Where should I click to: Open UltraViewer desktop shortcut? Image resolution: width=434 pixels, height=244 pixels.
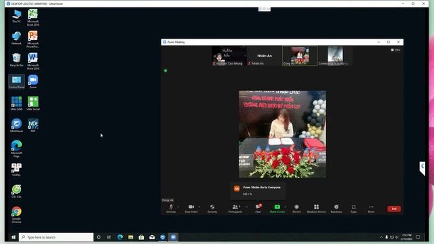16,125
